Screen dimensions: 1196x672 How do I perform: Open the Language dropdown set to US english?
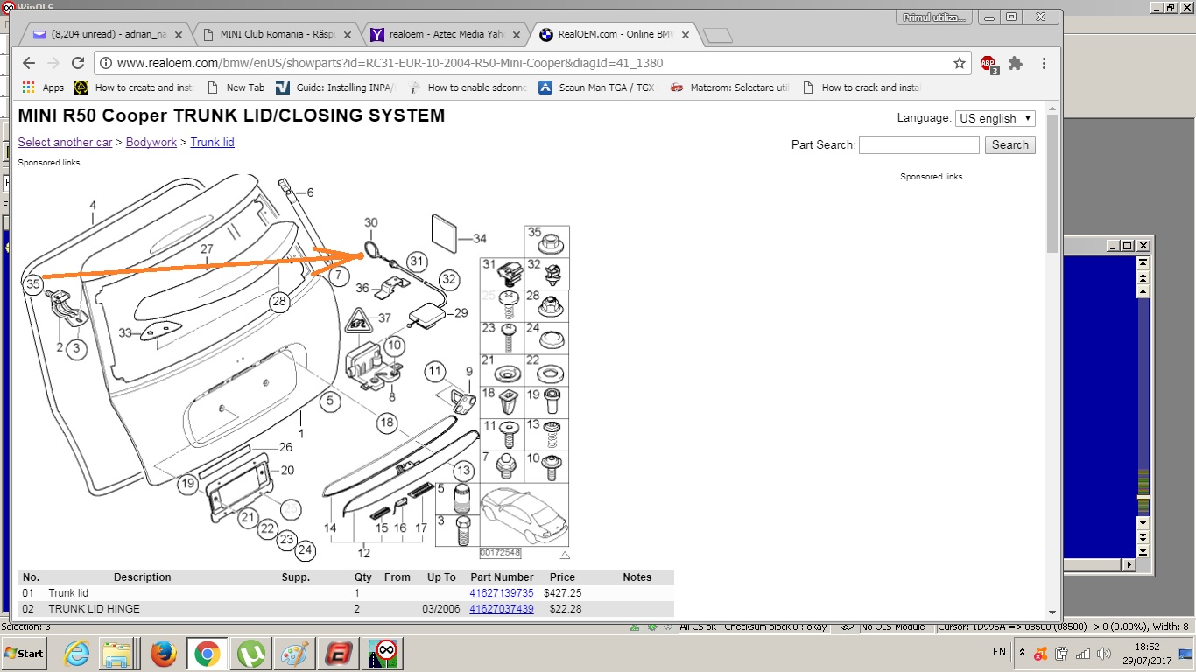tap(995, 118)
